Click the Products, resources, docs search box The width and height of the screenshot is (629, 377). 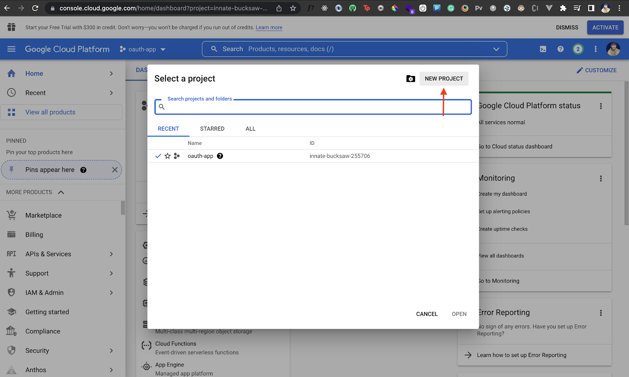[355, 49]
